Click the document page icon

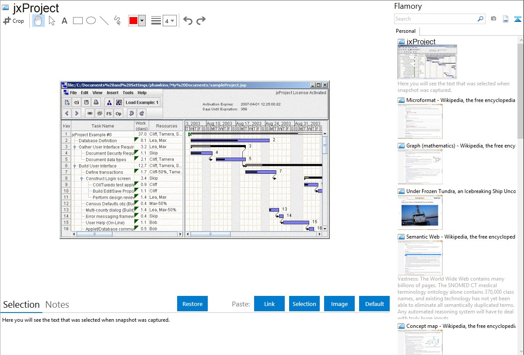[x=506, y=19]
